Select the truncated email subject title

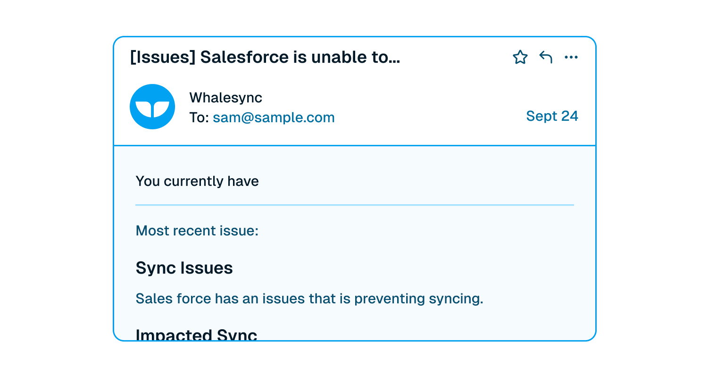(x=265, y=58)
